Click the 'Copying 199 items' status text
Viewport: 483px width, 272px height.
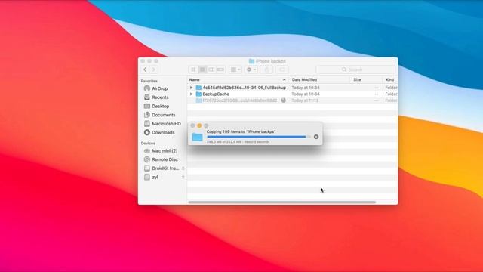click(241, 131)
